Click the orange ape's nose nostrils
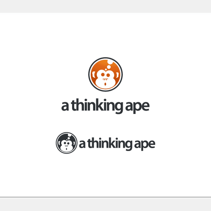Screen dimensions: 211x211 tap(105, 79)
